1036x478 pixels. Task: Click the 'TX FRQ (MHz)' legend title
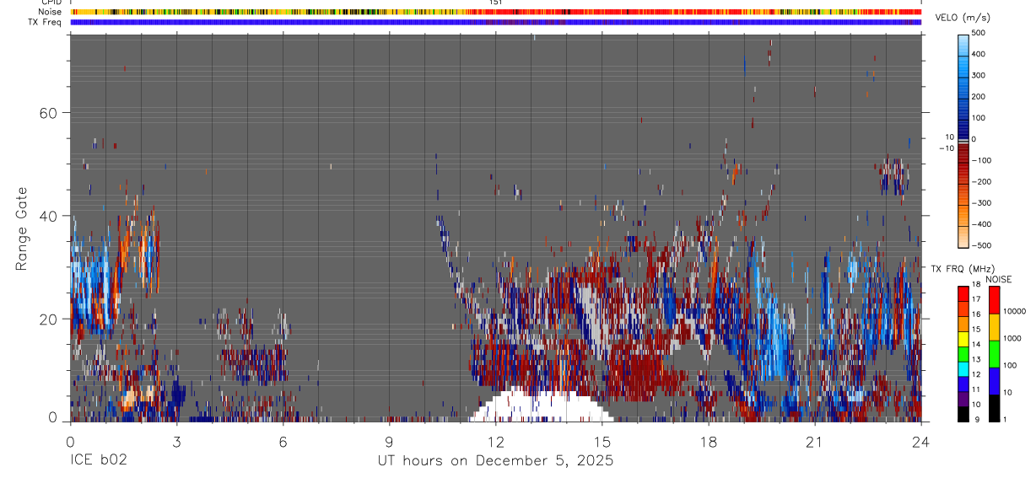965,268
